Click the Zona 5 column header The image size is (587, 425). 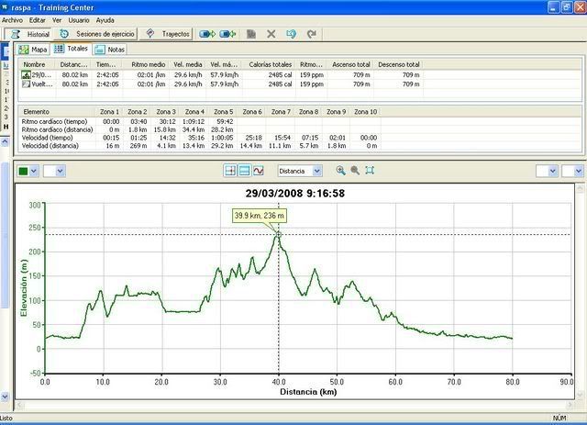click(224, 112)
